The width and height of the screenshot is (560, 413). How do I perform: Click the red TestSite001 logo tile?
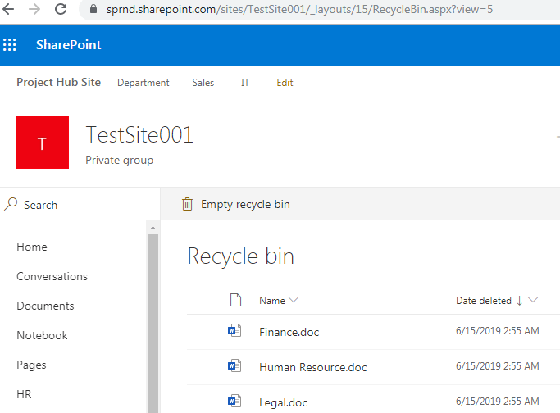coord(43,143)
